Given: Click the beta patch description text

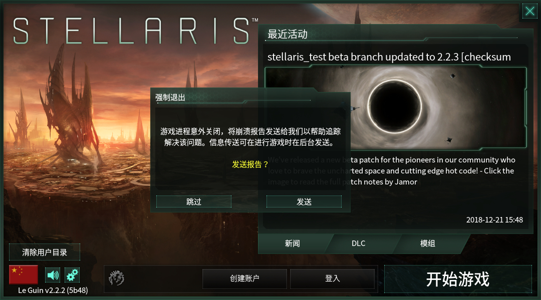Looking at the screenshot, I should pyautogui.click(x=392, y=171).
